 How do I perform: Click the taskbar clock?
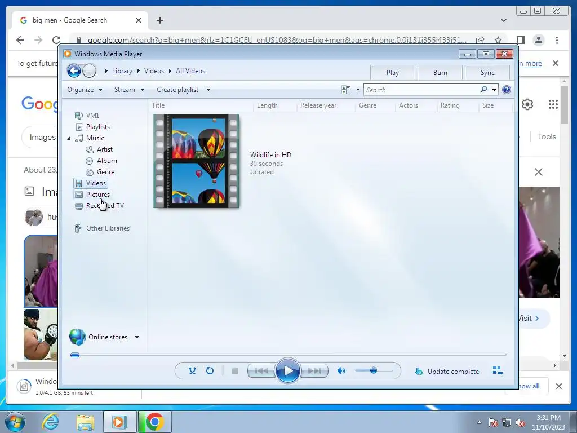[x=548, y=422]
